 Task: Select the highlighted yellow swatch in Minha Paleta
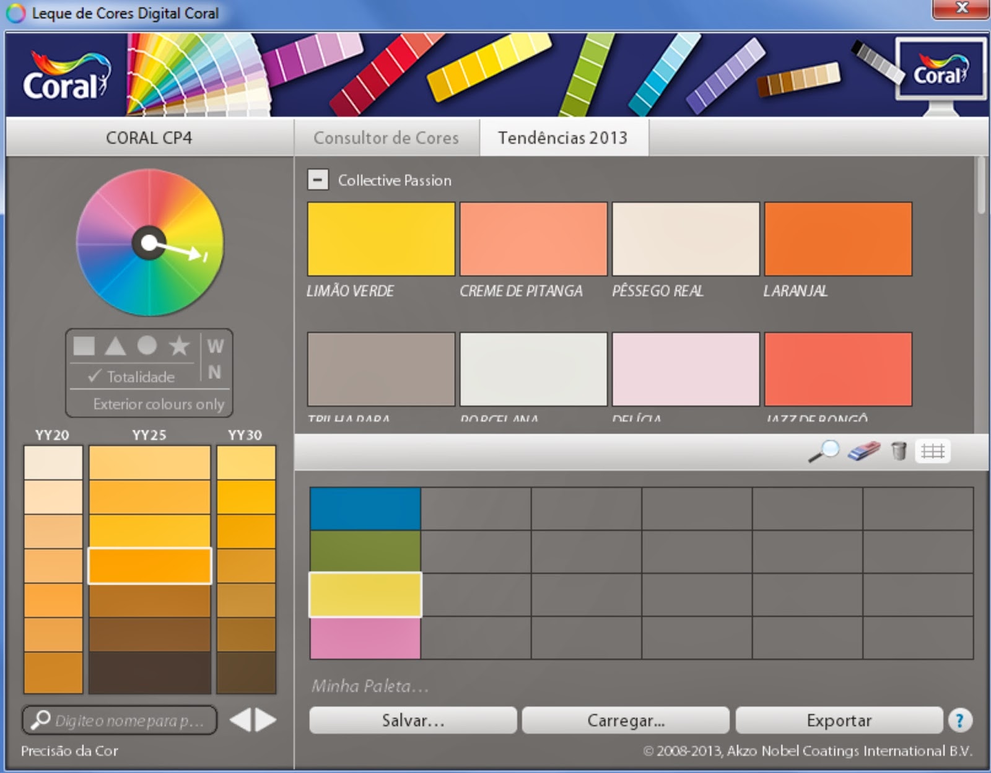point(365,595)
